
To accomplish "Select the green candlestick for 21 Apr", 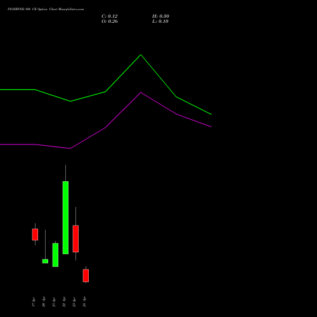I will coord(55,255).
